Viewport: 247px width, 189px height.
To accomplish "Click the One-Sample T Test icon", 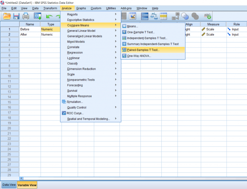I will point(124,32).
